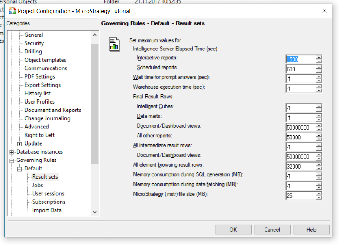Viewport: 339px width, 248px height.
Task: Expand the Update tree node
Action: [20, 144]
